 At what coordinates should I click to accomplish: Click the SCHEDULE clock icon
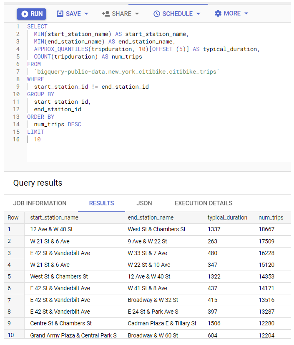157,14
